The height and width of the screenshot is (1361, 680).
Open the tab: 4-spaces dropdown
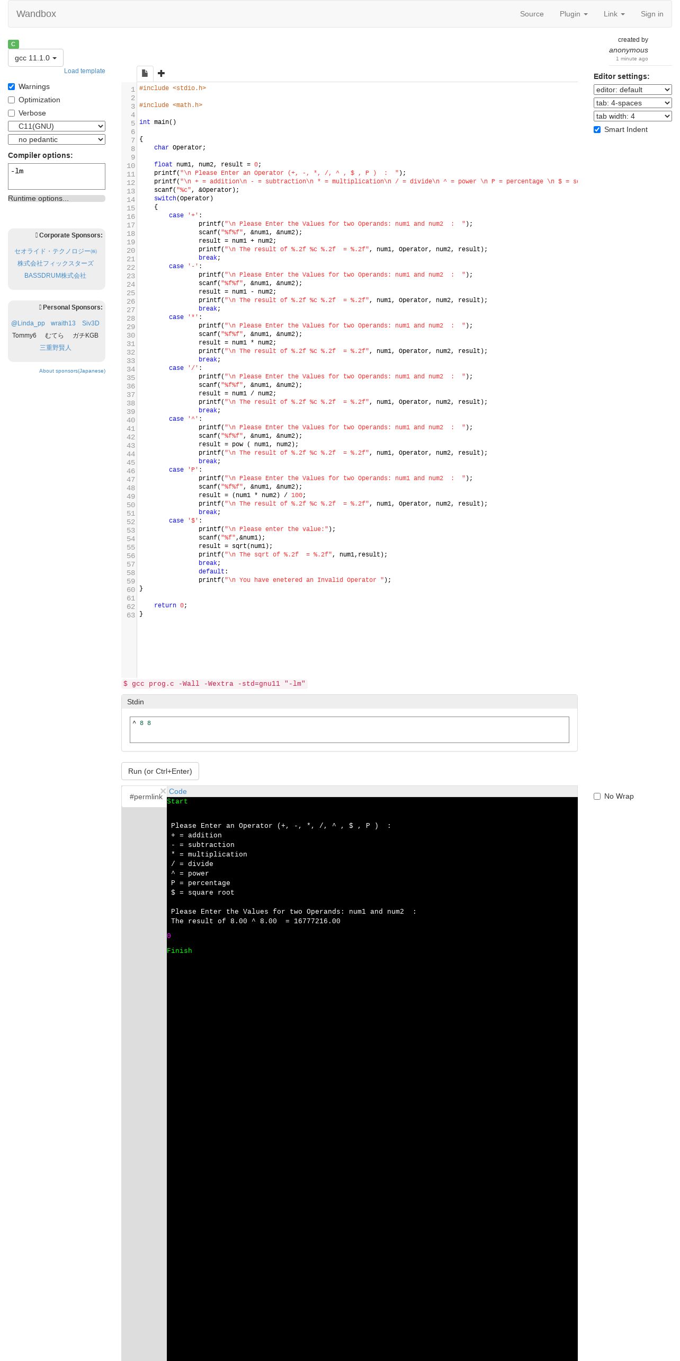click(x=632, y=103)
